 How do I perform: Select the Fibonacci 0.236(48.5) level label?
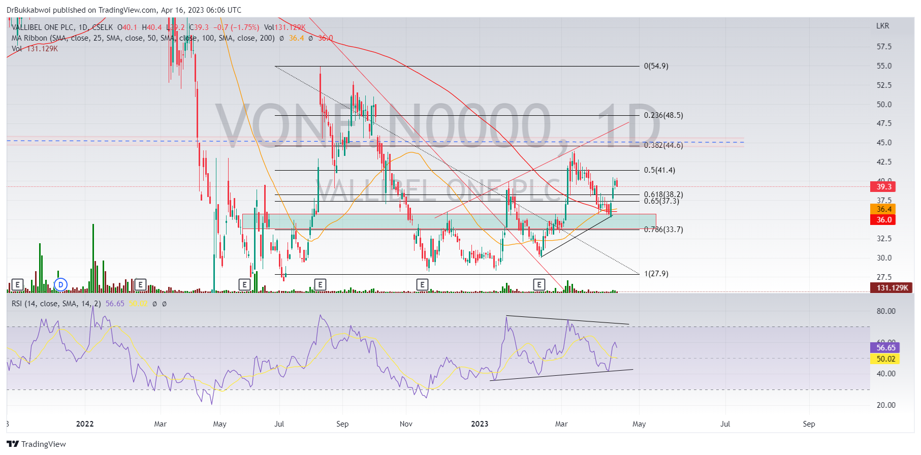(x=663, y=115)
